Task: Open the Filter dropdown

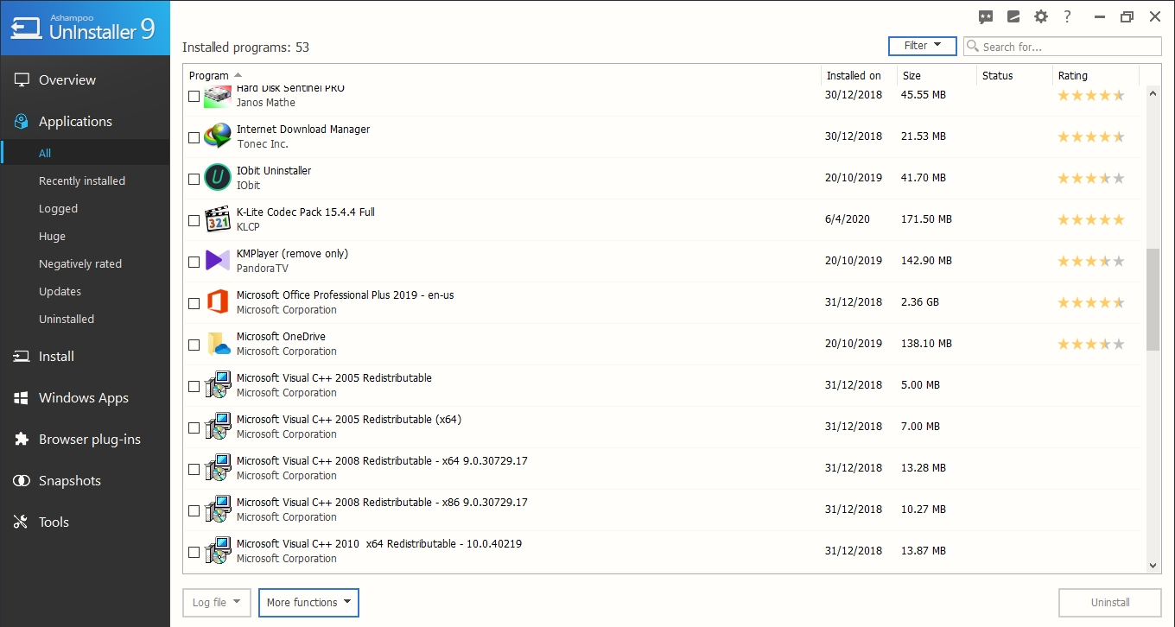Action: tap(922, 46)
